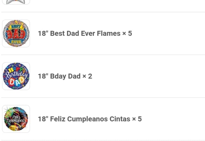Open the Best Dad Ever Flames balloon thumbnail
Screen dimensions: 205x141
point(16,33)
